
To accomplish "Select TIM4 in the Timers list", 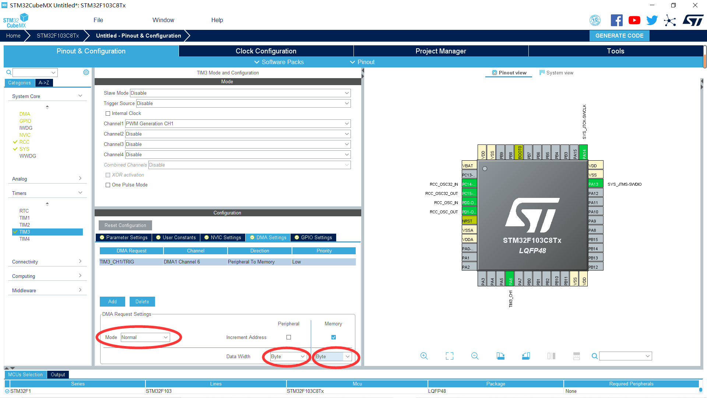I will pos(24,239).
